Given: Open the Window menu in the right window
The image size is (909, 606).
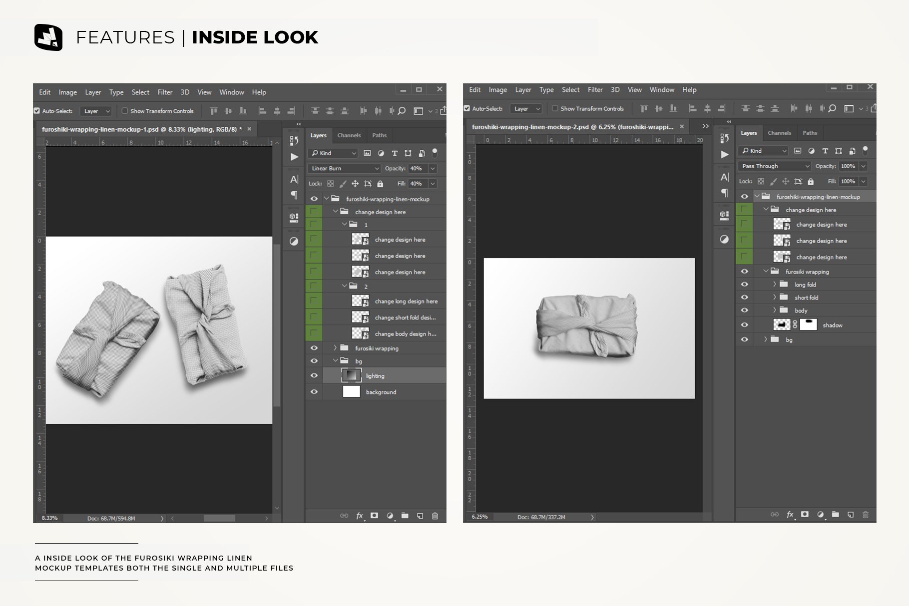Looking at the screenshot, I should (662, 90).
